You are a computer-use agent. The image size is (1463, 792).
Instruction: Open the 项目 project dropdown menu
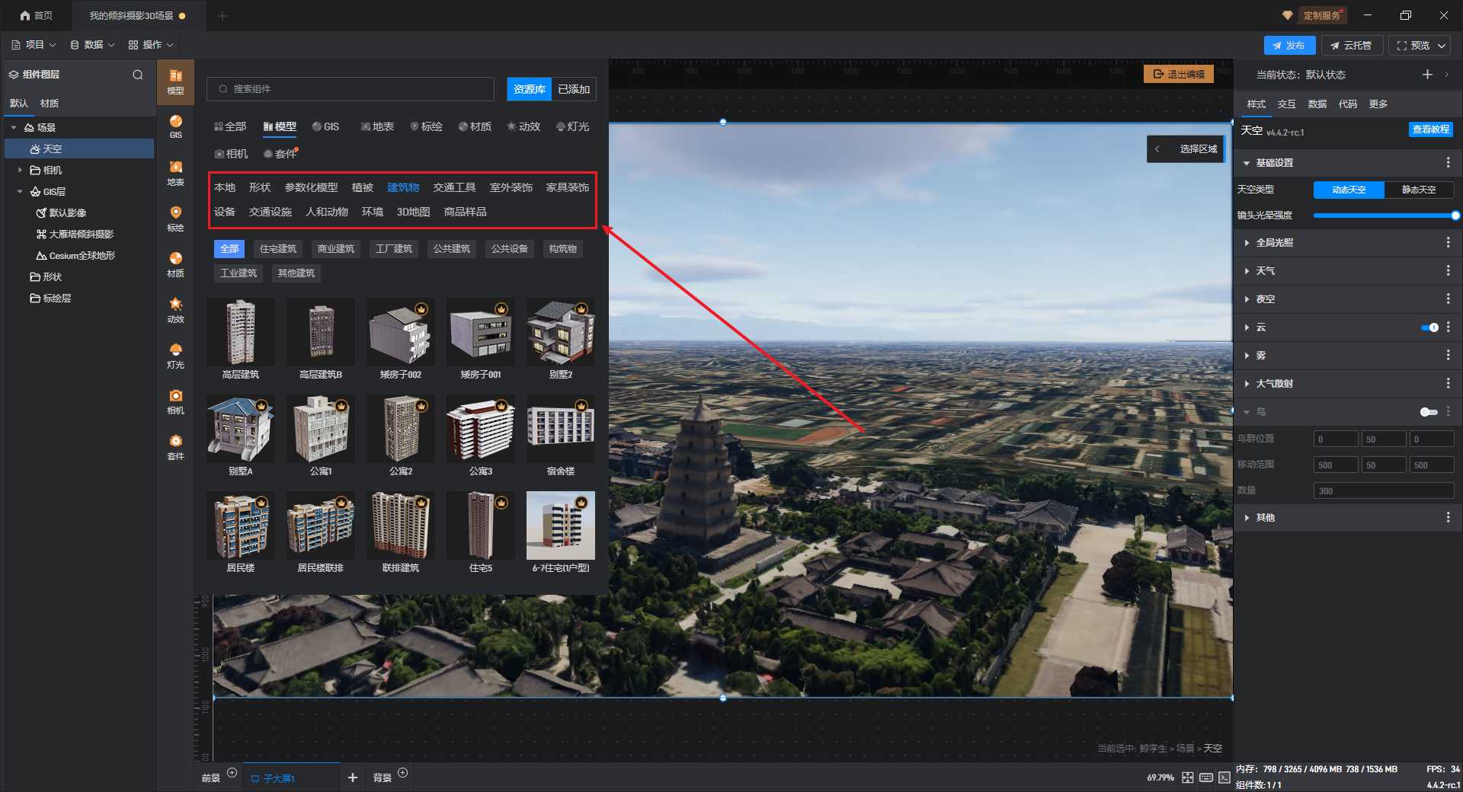pyautogui.click(x=34, y=45)
